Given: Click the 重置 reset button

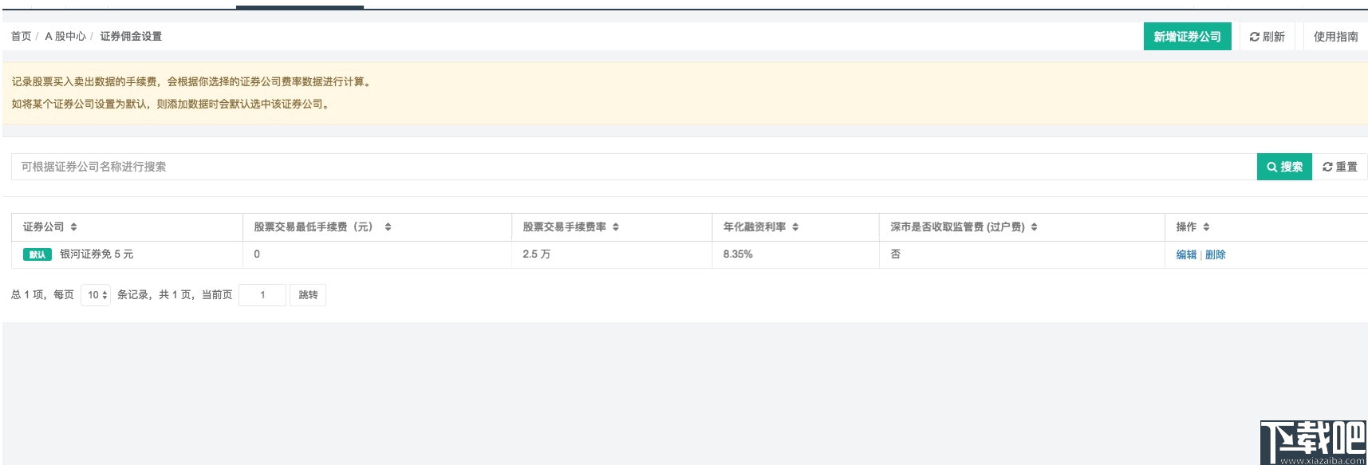Looking at the screenshot, I should (x=1340, y=167).
